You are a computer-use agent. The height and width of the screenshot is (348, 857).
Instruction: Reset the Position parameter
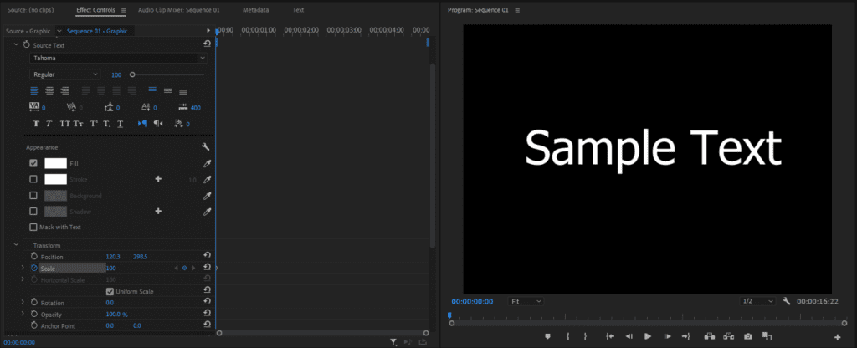tap(208, 256)
